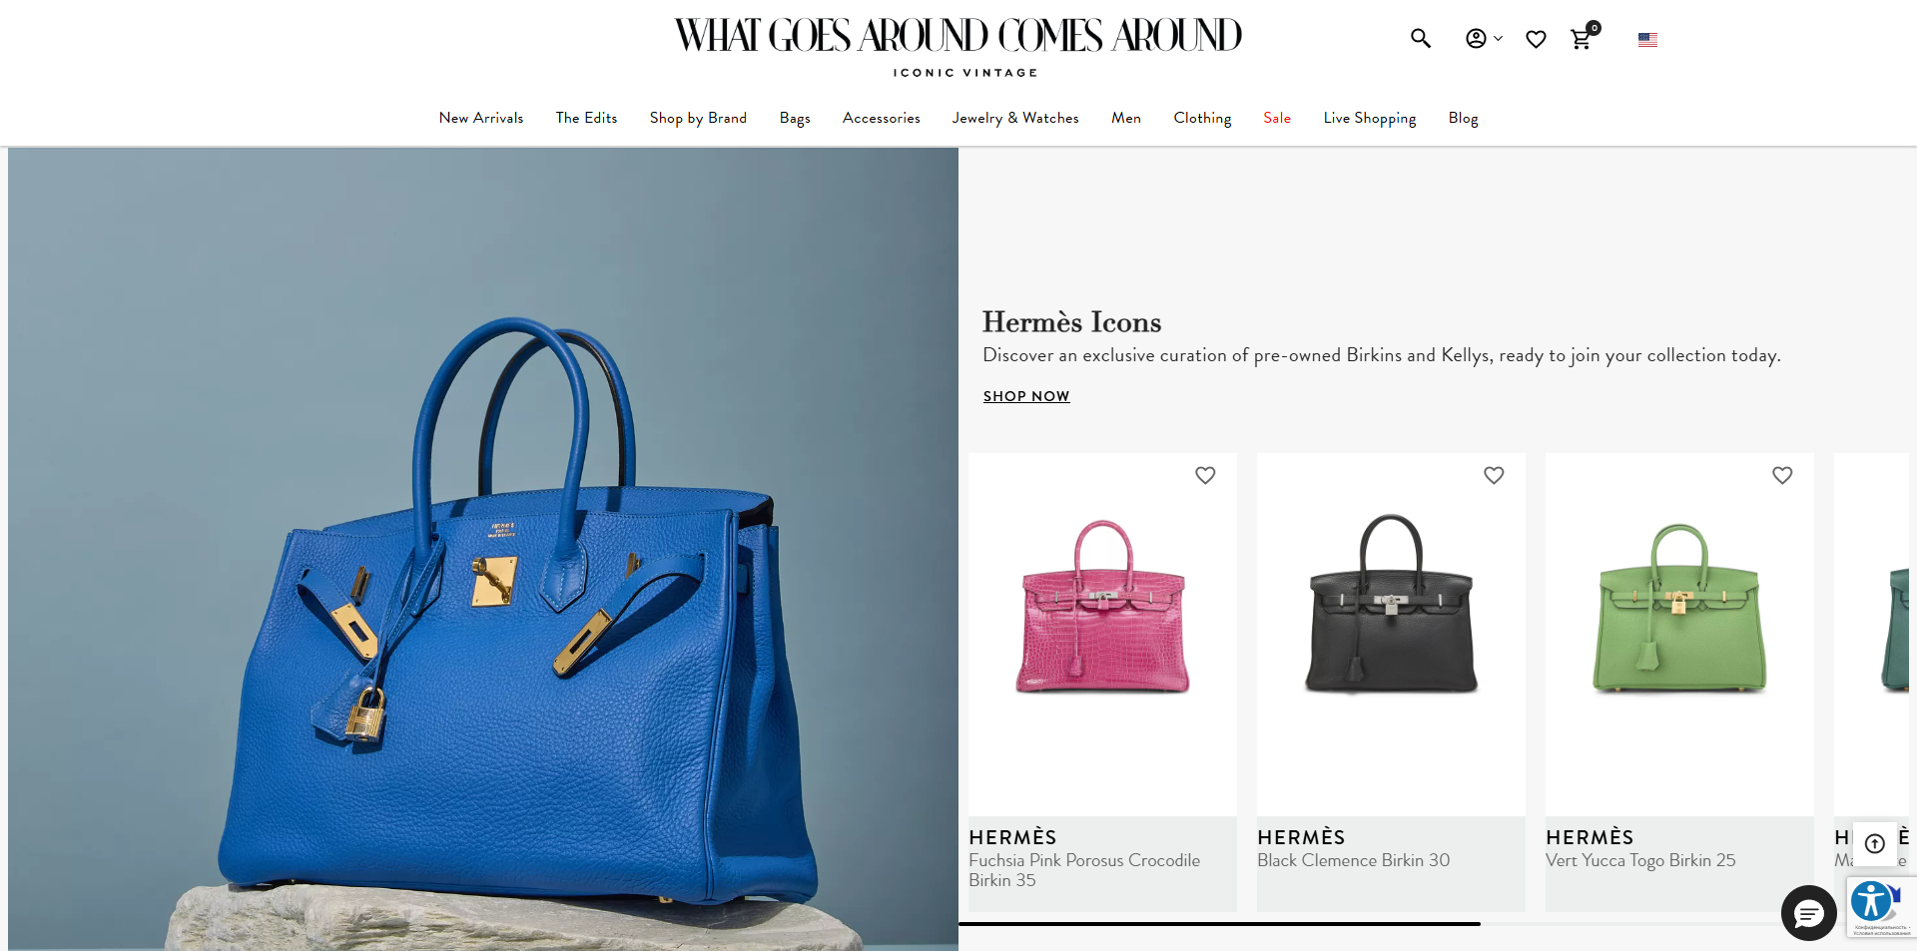Click the scroll-to-top arrow button
Screen dimensions: 1917x951
click(x=1875, y=843)
